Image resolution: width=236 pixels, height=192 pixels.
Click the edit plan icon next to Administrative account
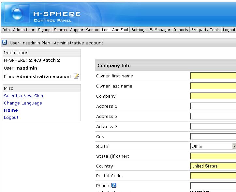click(x=76, y=76)
